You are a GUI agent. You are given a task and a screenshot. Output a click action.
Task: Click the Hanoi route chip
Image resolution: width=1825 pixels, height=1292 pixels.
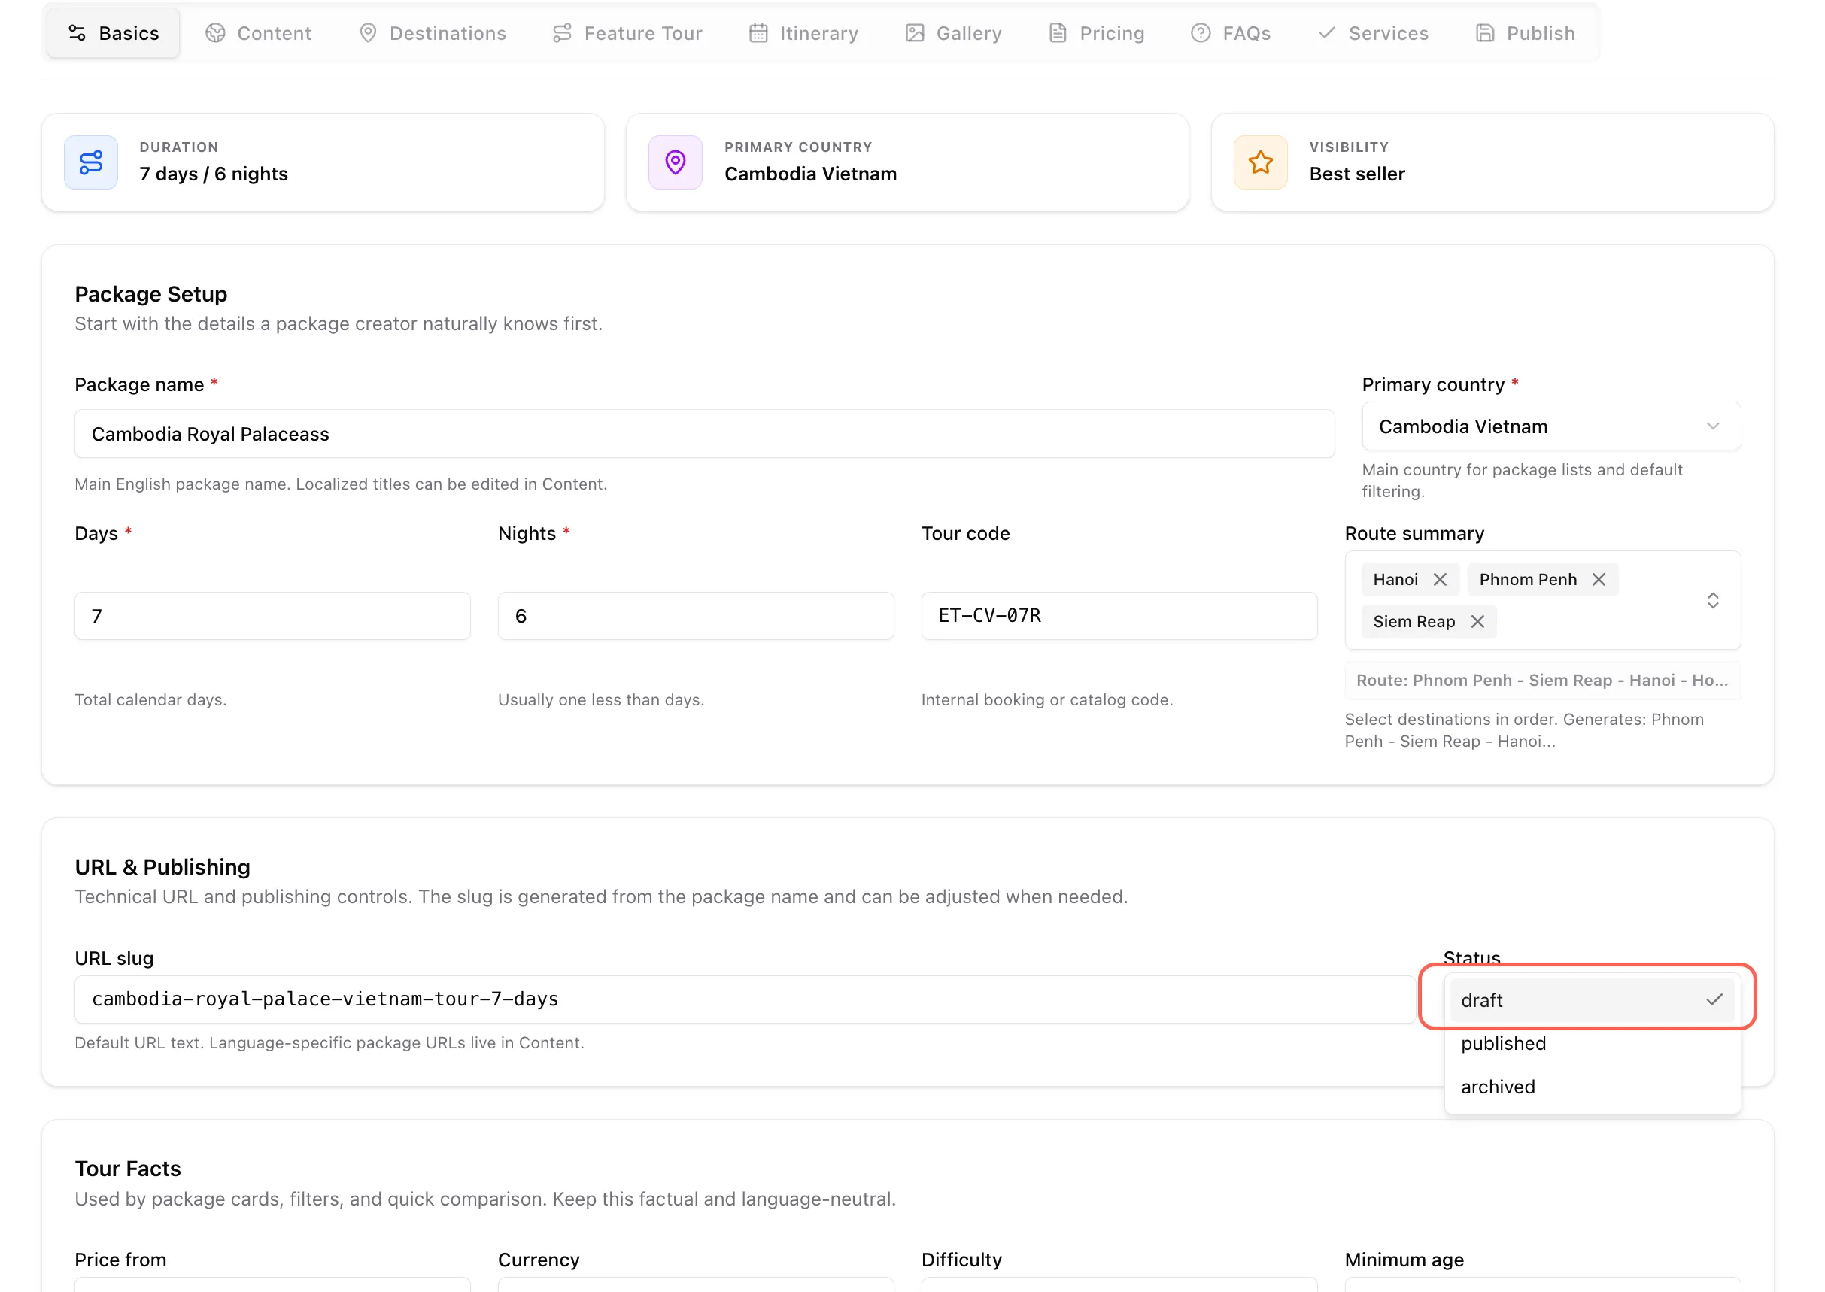coord(1411,579)
